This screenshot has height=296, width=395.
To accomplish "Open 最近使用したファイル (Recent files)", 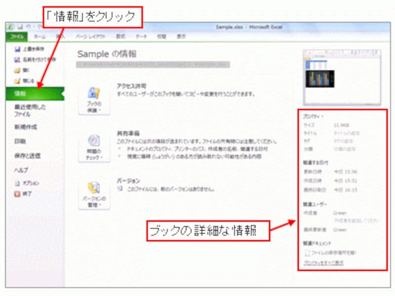I will click(30, 111).
